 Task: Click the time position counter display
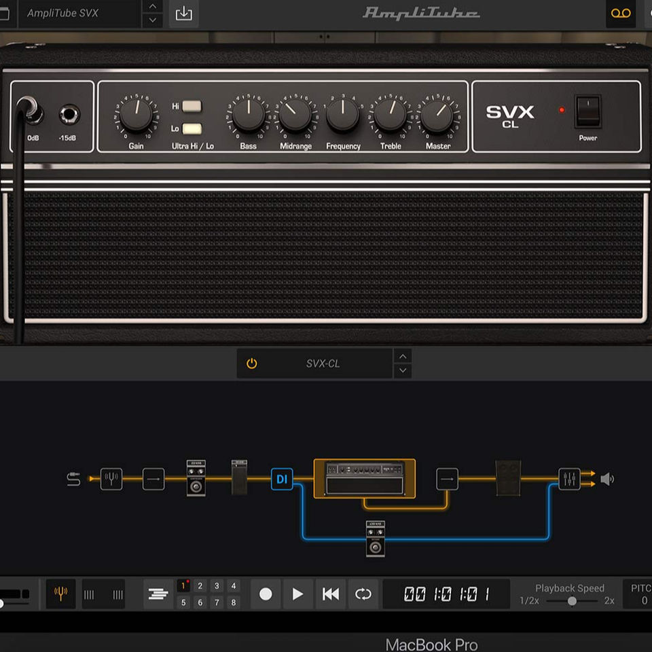pos(446,594)
